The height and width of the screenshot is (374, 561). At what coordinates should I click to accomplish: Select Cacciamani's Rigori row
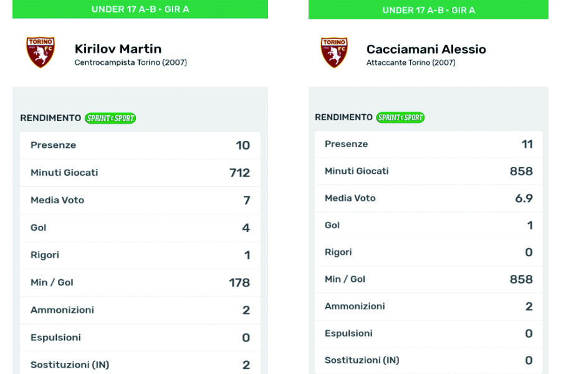click(428, 252)
